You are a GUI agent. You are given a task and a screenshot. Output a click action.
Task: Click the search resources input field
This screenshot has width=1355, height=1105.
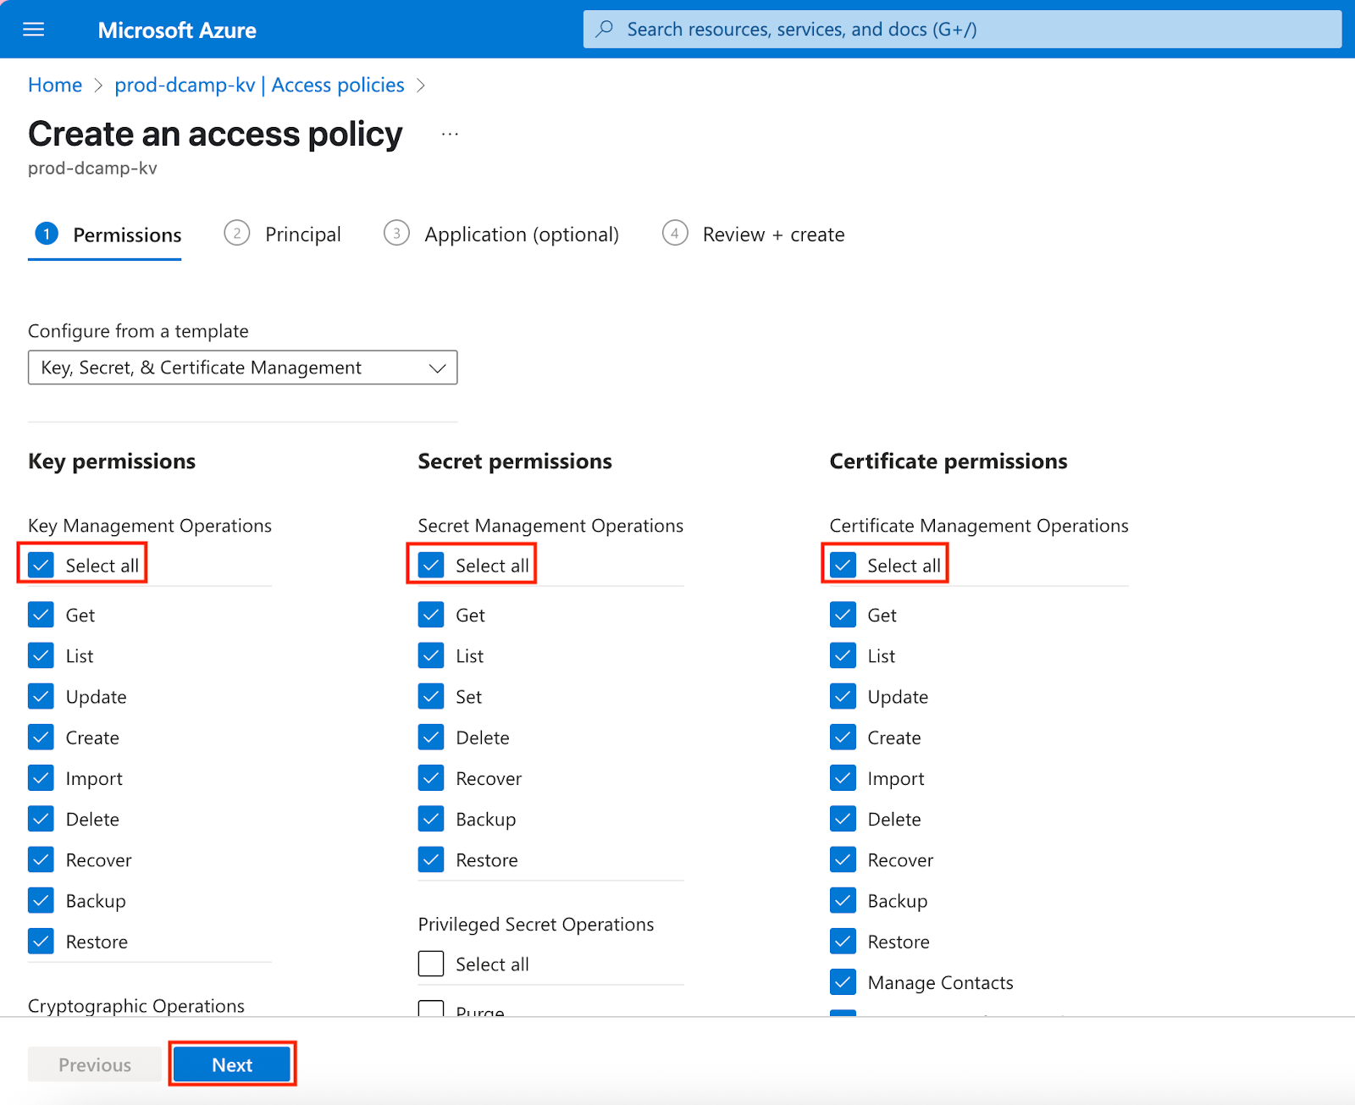(847, 29)
